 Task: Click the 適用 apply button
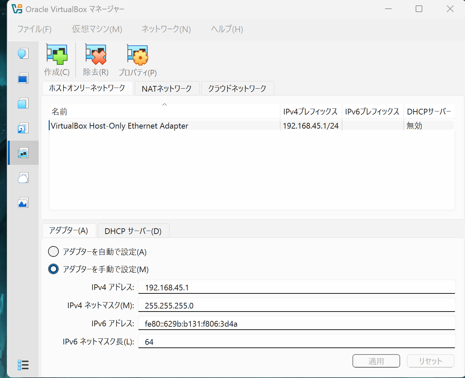coord(376,361)
